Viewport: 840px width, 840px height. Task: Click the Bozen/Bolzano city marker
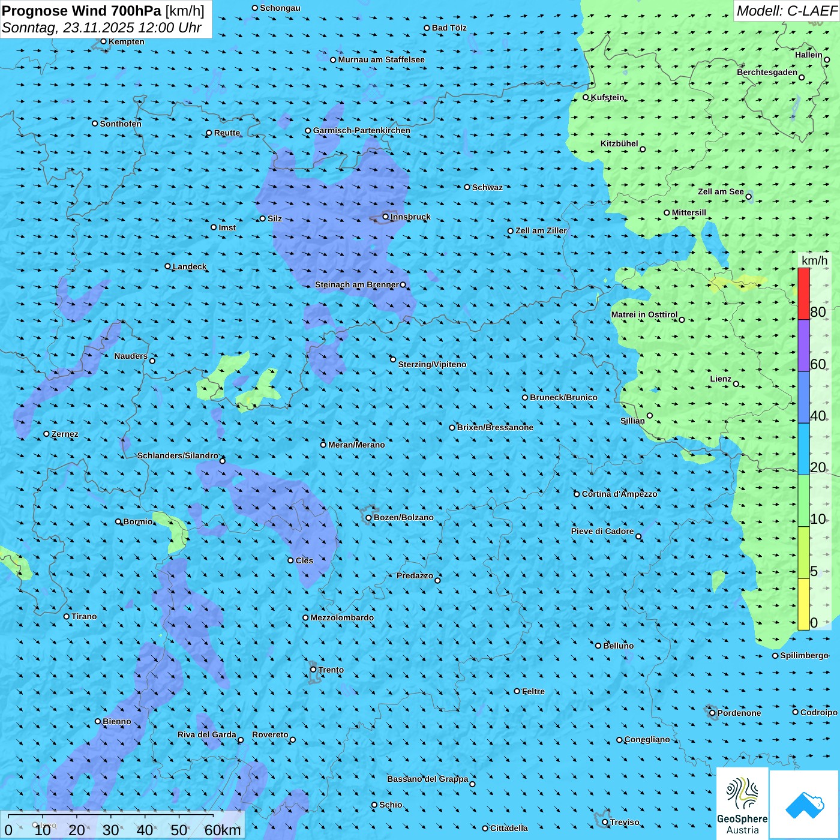(x=368, y=518)
